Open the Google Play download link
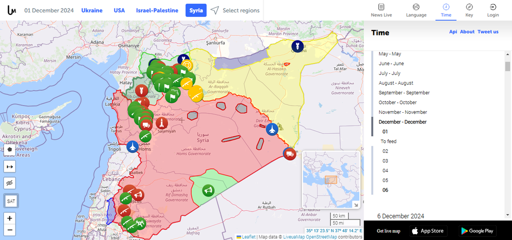 click(x=477, y=231)
